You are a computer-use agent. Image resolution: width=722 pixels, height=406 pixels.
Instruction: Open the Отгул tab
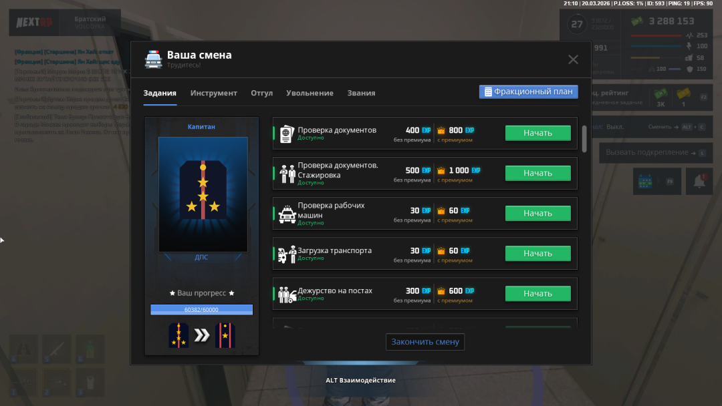pos(261,93)
